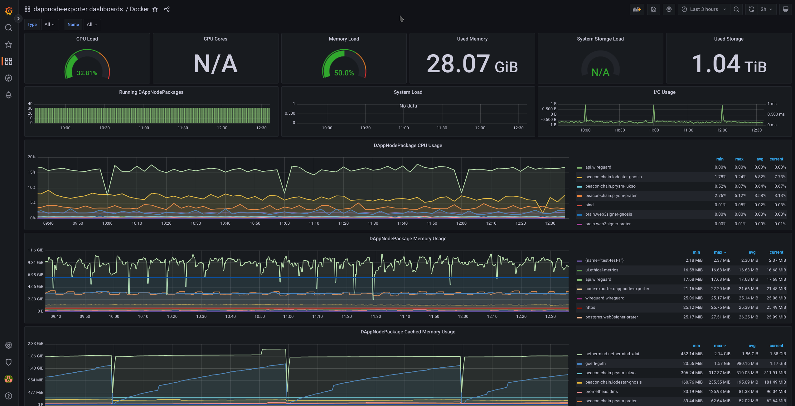Click the save dashboard icon button

[x=653, y=9]
